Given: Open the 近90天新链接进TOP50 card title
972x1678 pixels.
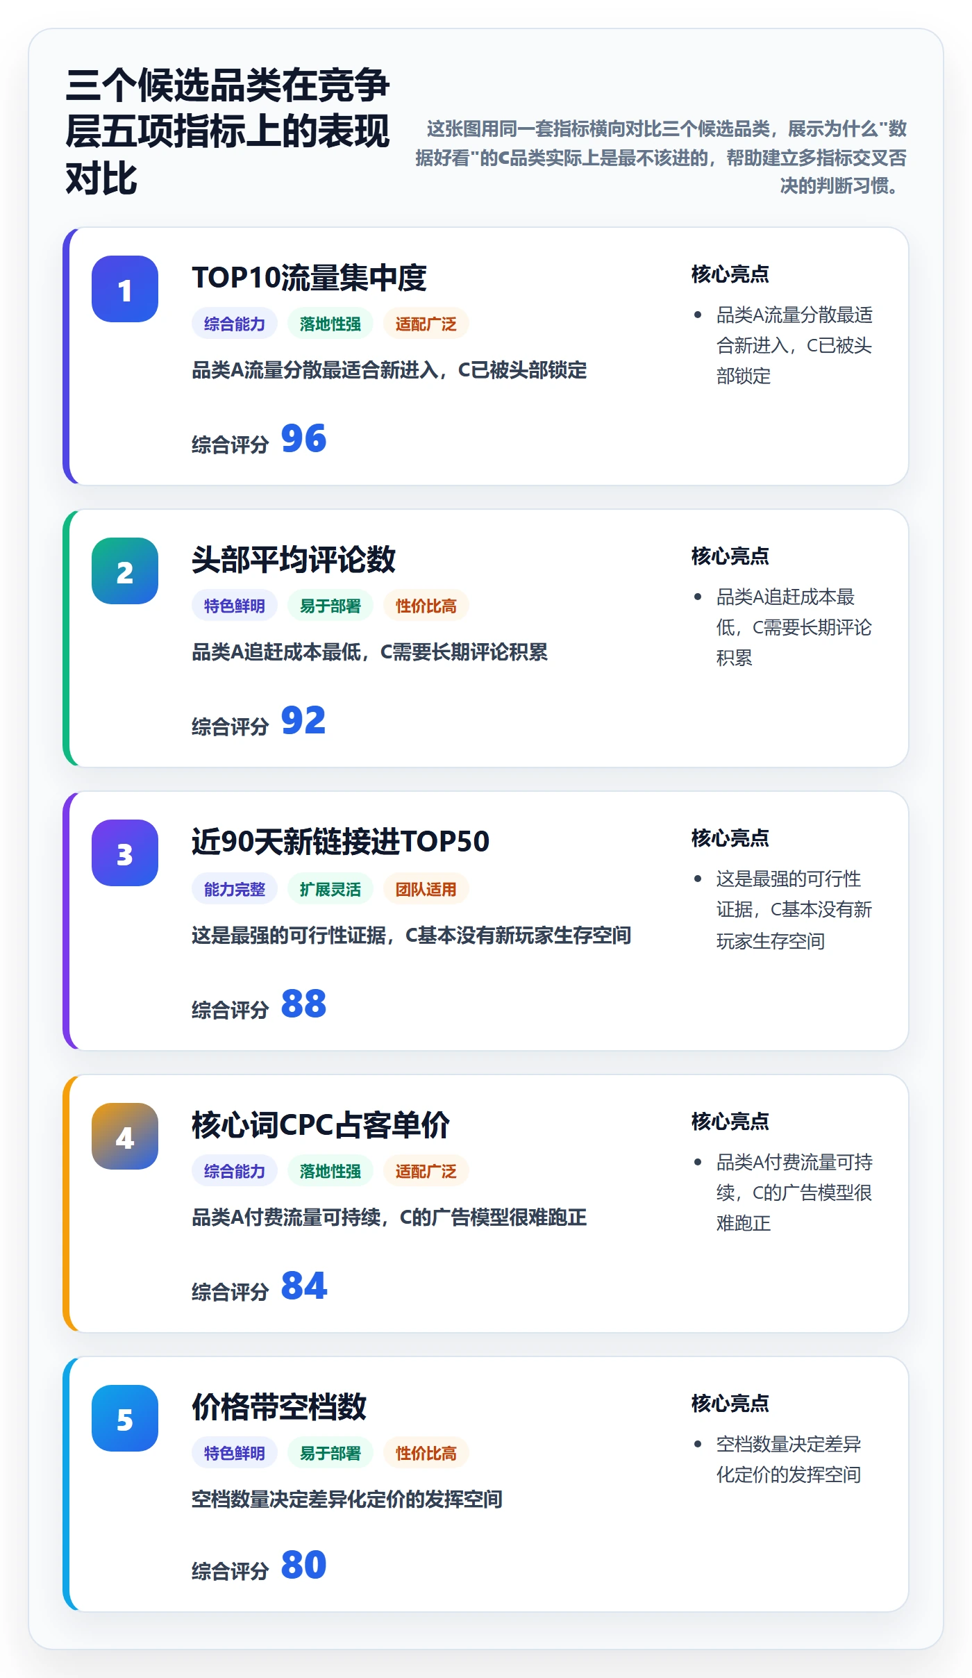Looking at the screenshot, I should click(341, 842).
